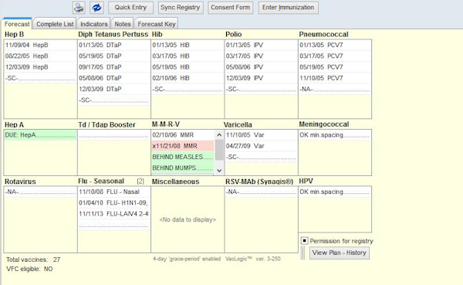
Task: Click the Enter Immunization button
Action: tap(288, 8)
